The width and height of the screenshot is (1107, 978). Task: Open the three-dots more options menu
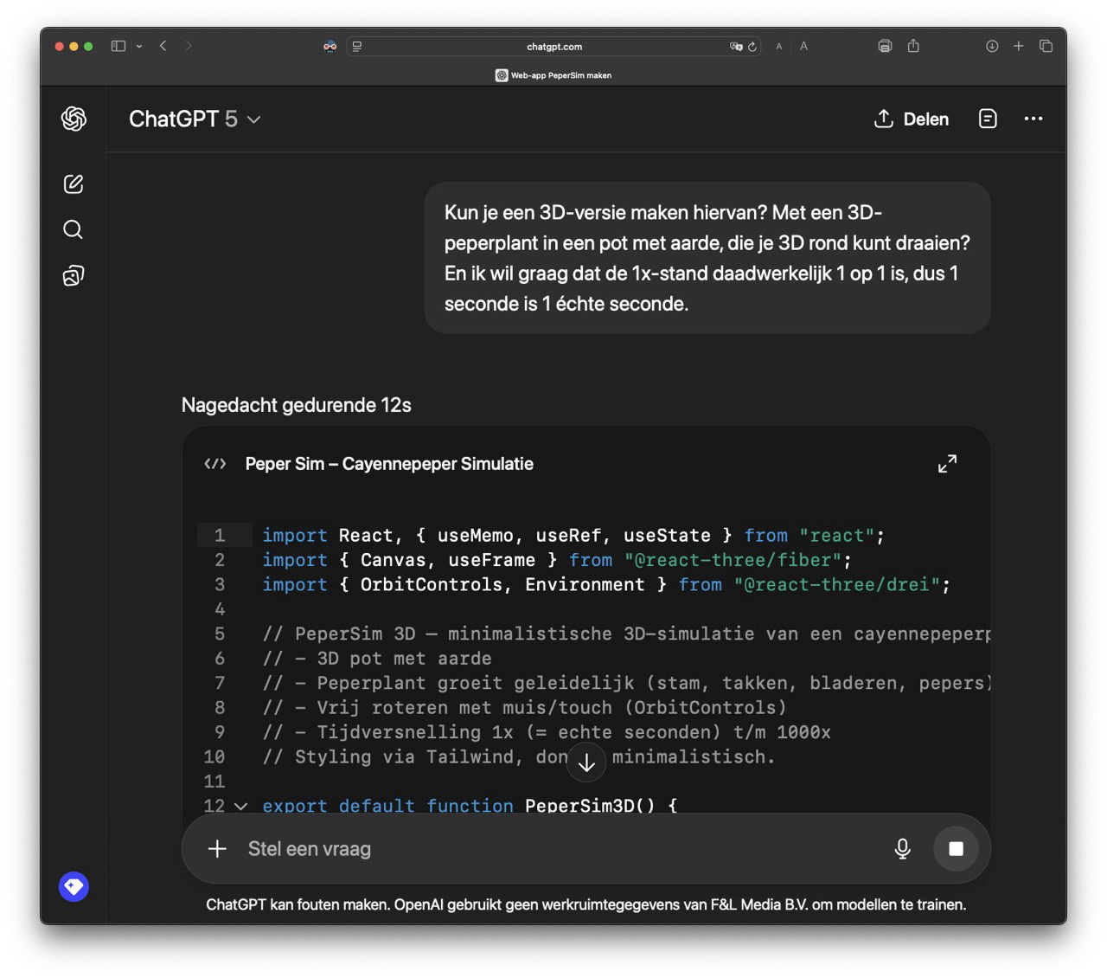[x=1033, y=119]
